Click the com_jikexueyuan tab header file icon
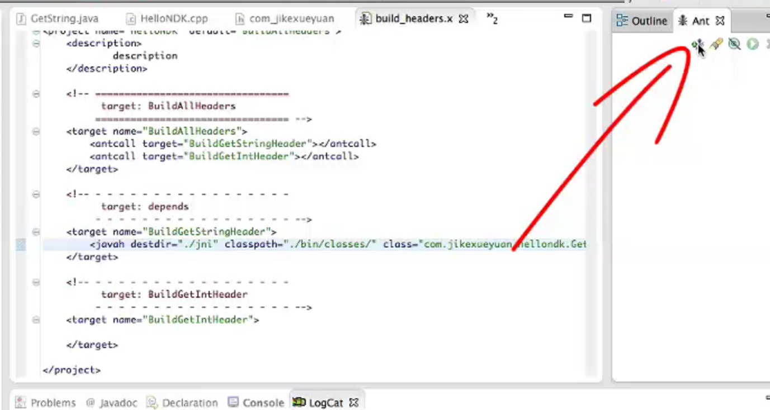Image resolution: width=770 pixels, height=410 pixels. [x=240, y=19]
